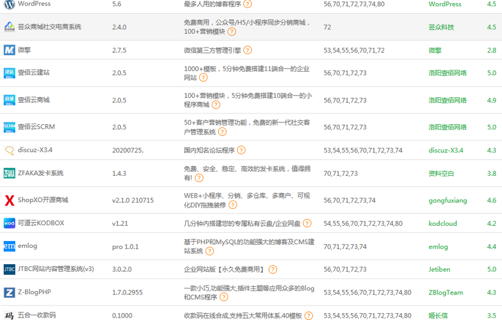Click the ZFAKA发卡系统 green icon
The image size is (502, 320).
tap(9, 173)
